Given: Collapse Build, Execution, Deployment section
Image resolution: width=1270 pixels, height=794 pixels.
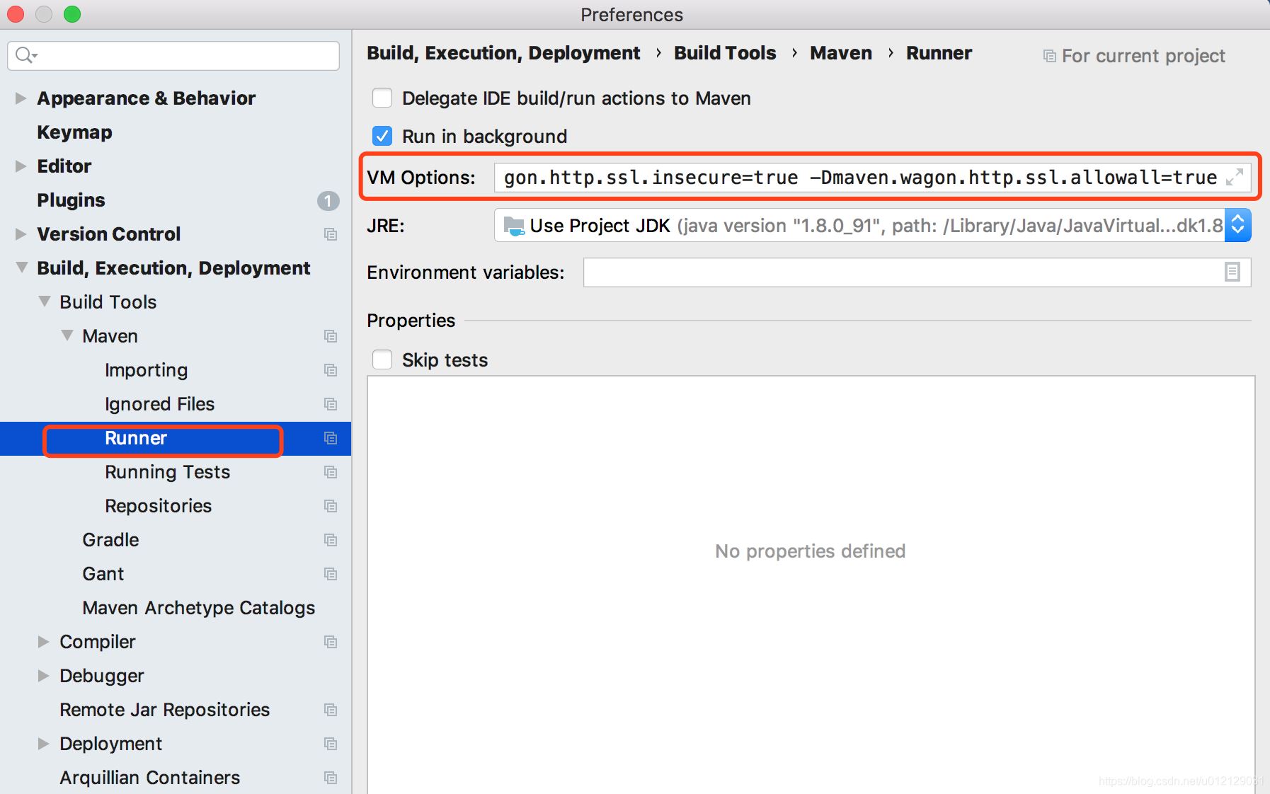Looking at the screenshot, I should pos(22,267).
